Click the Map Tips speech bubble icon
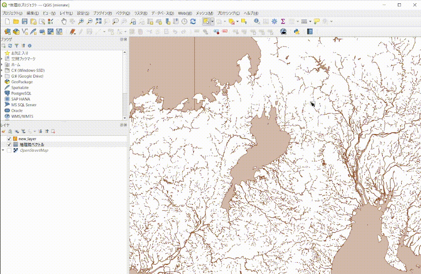 (x=317, y=21)
